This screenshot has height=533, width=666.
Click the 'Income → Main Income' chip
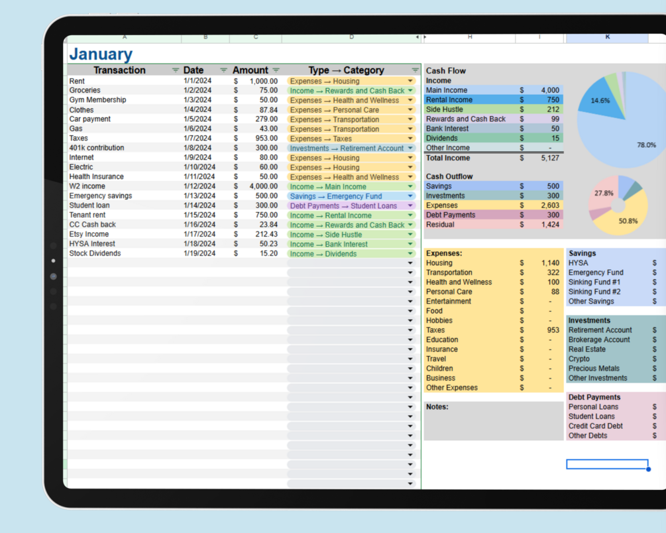(x=351, y=186)
